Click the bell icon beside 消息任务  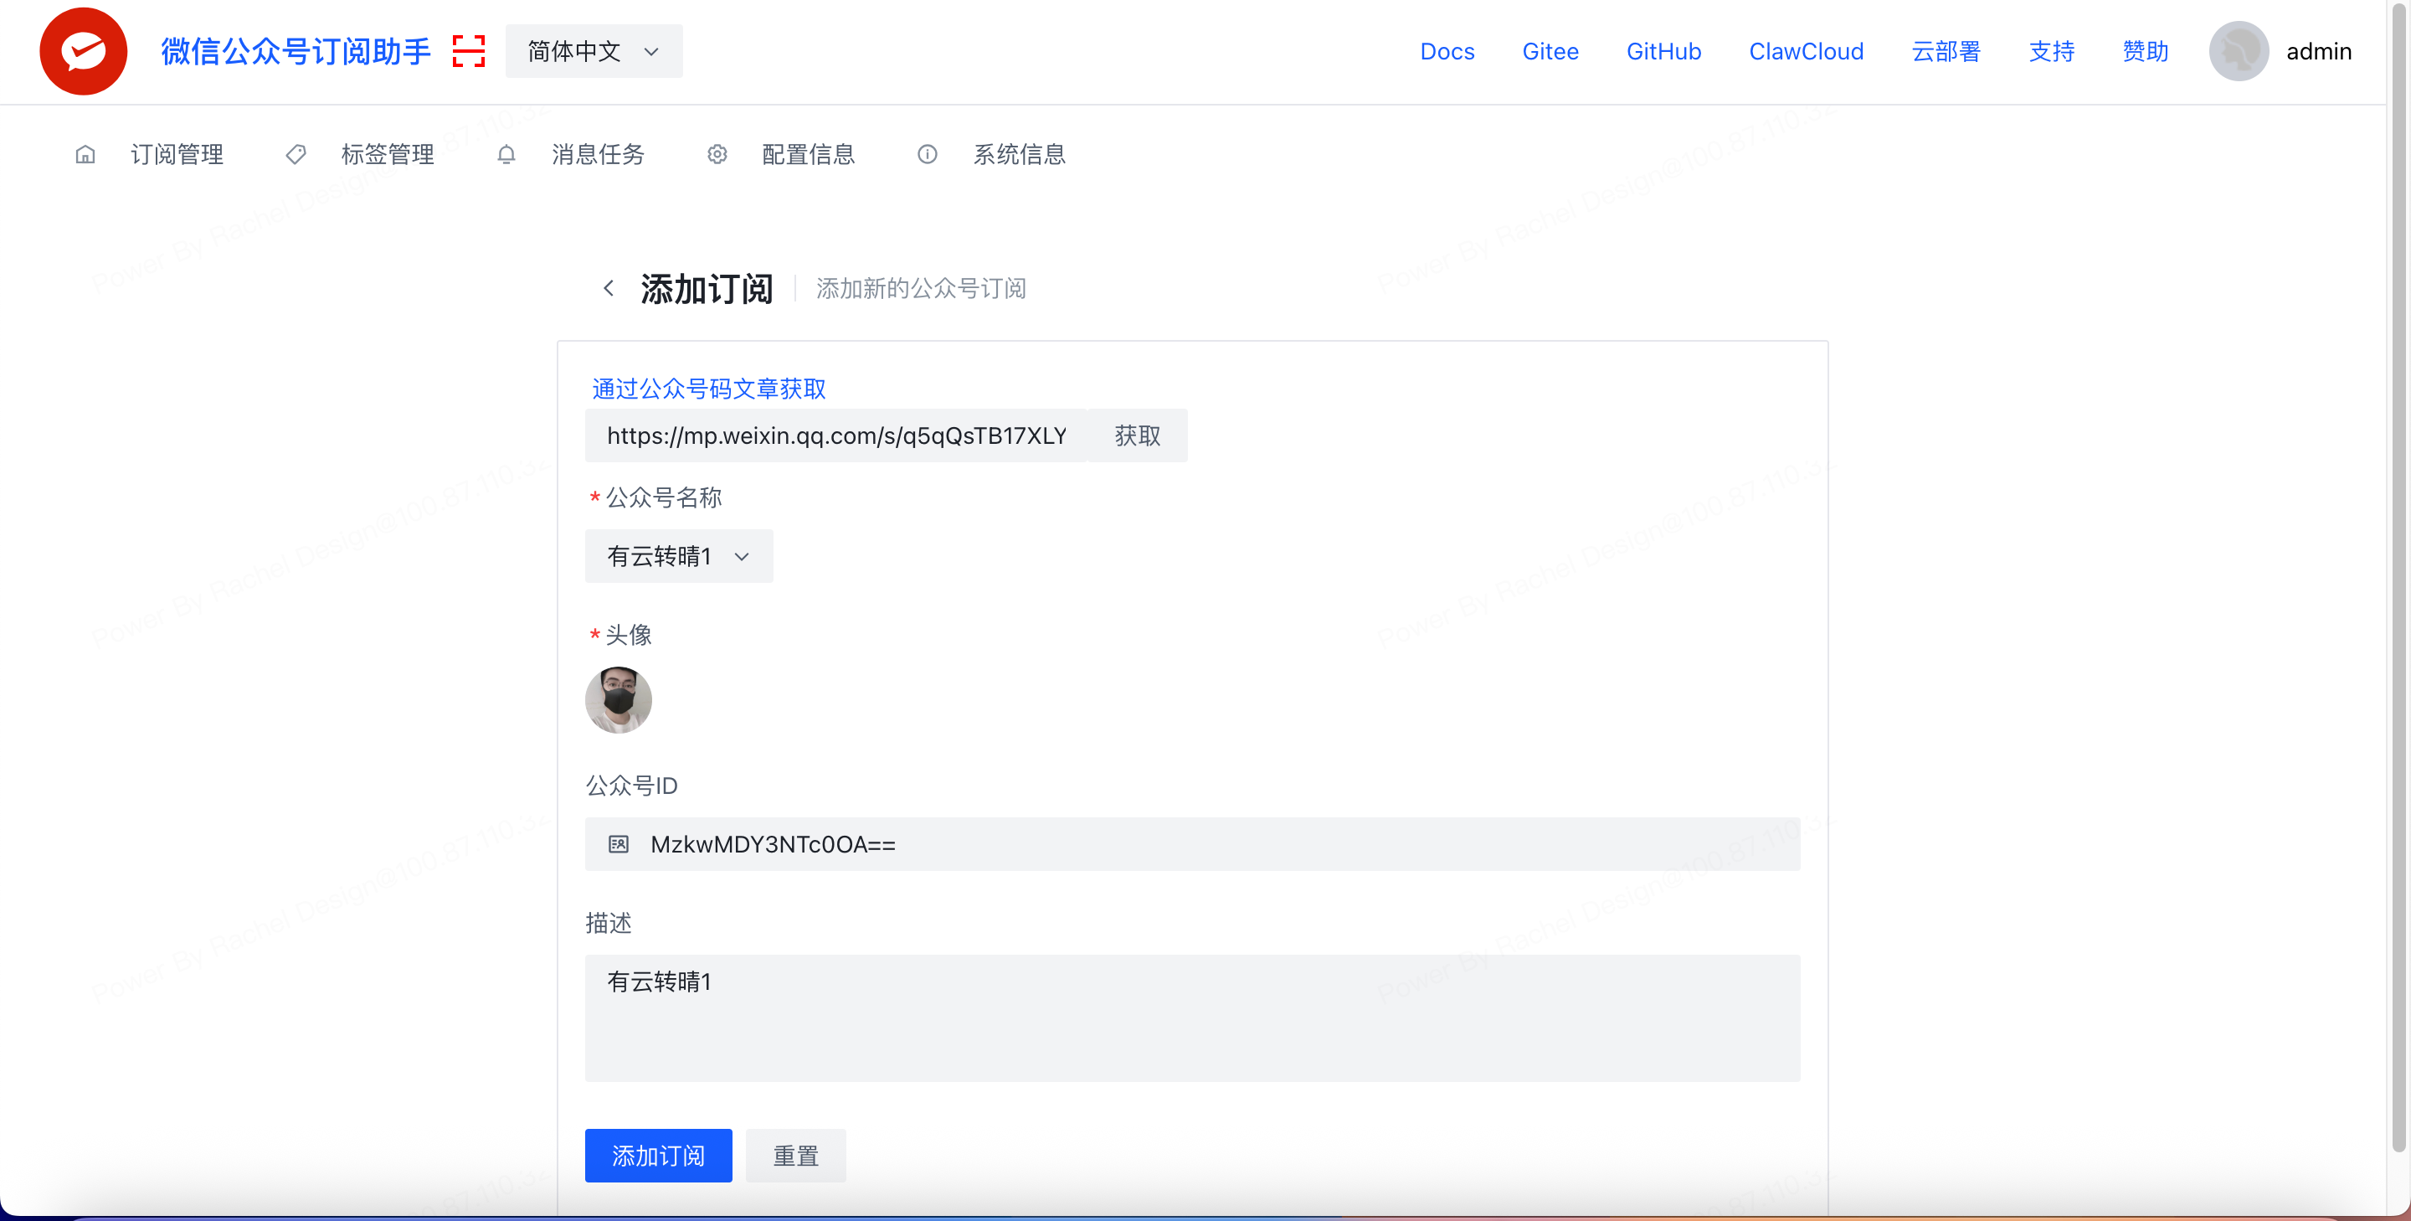click(506, 154)
